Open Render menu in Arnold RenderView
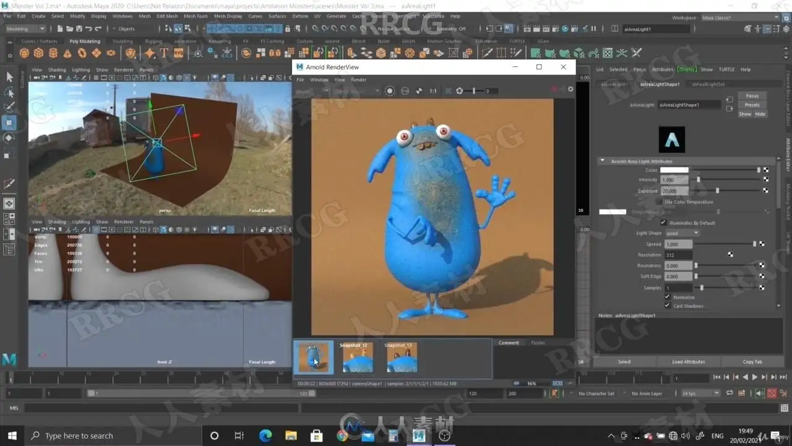The height and width of the screenshot is (446, 792). click(x=359, y=80)
